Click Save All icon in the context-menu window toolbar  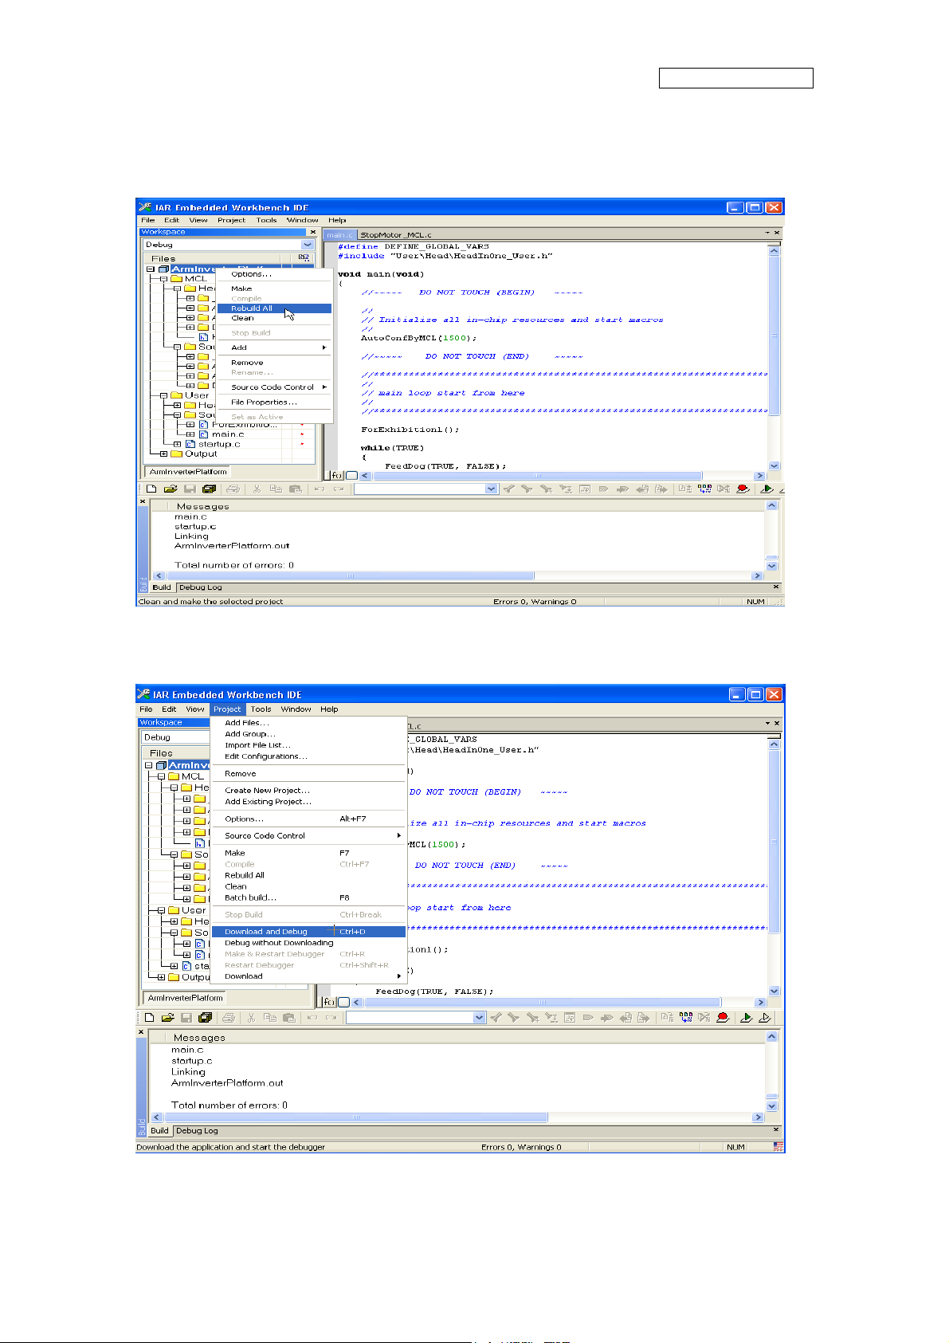tap(209, 489)
